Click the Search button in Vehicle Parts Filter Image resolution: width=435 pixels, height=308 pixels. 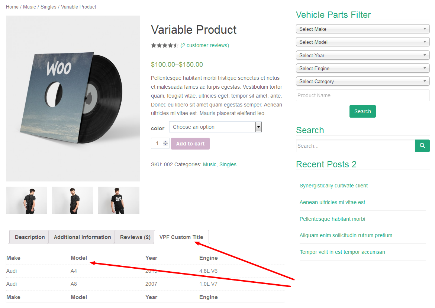[362, 111]
